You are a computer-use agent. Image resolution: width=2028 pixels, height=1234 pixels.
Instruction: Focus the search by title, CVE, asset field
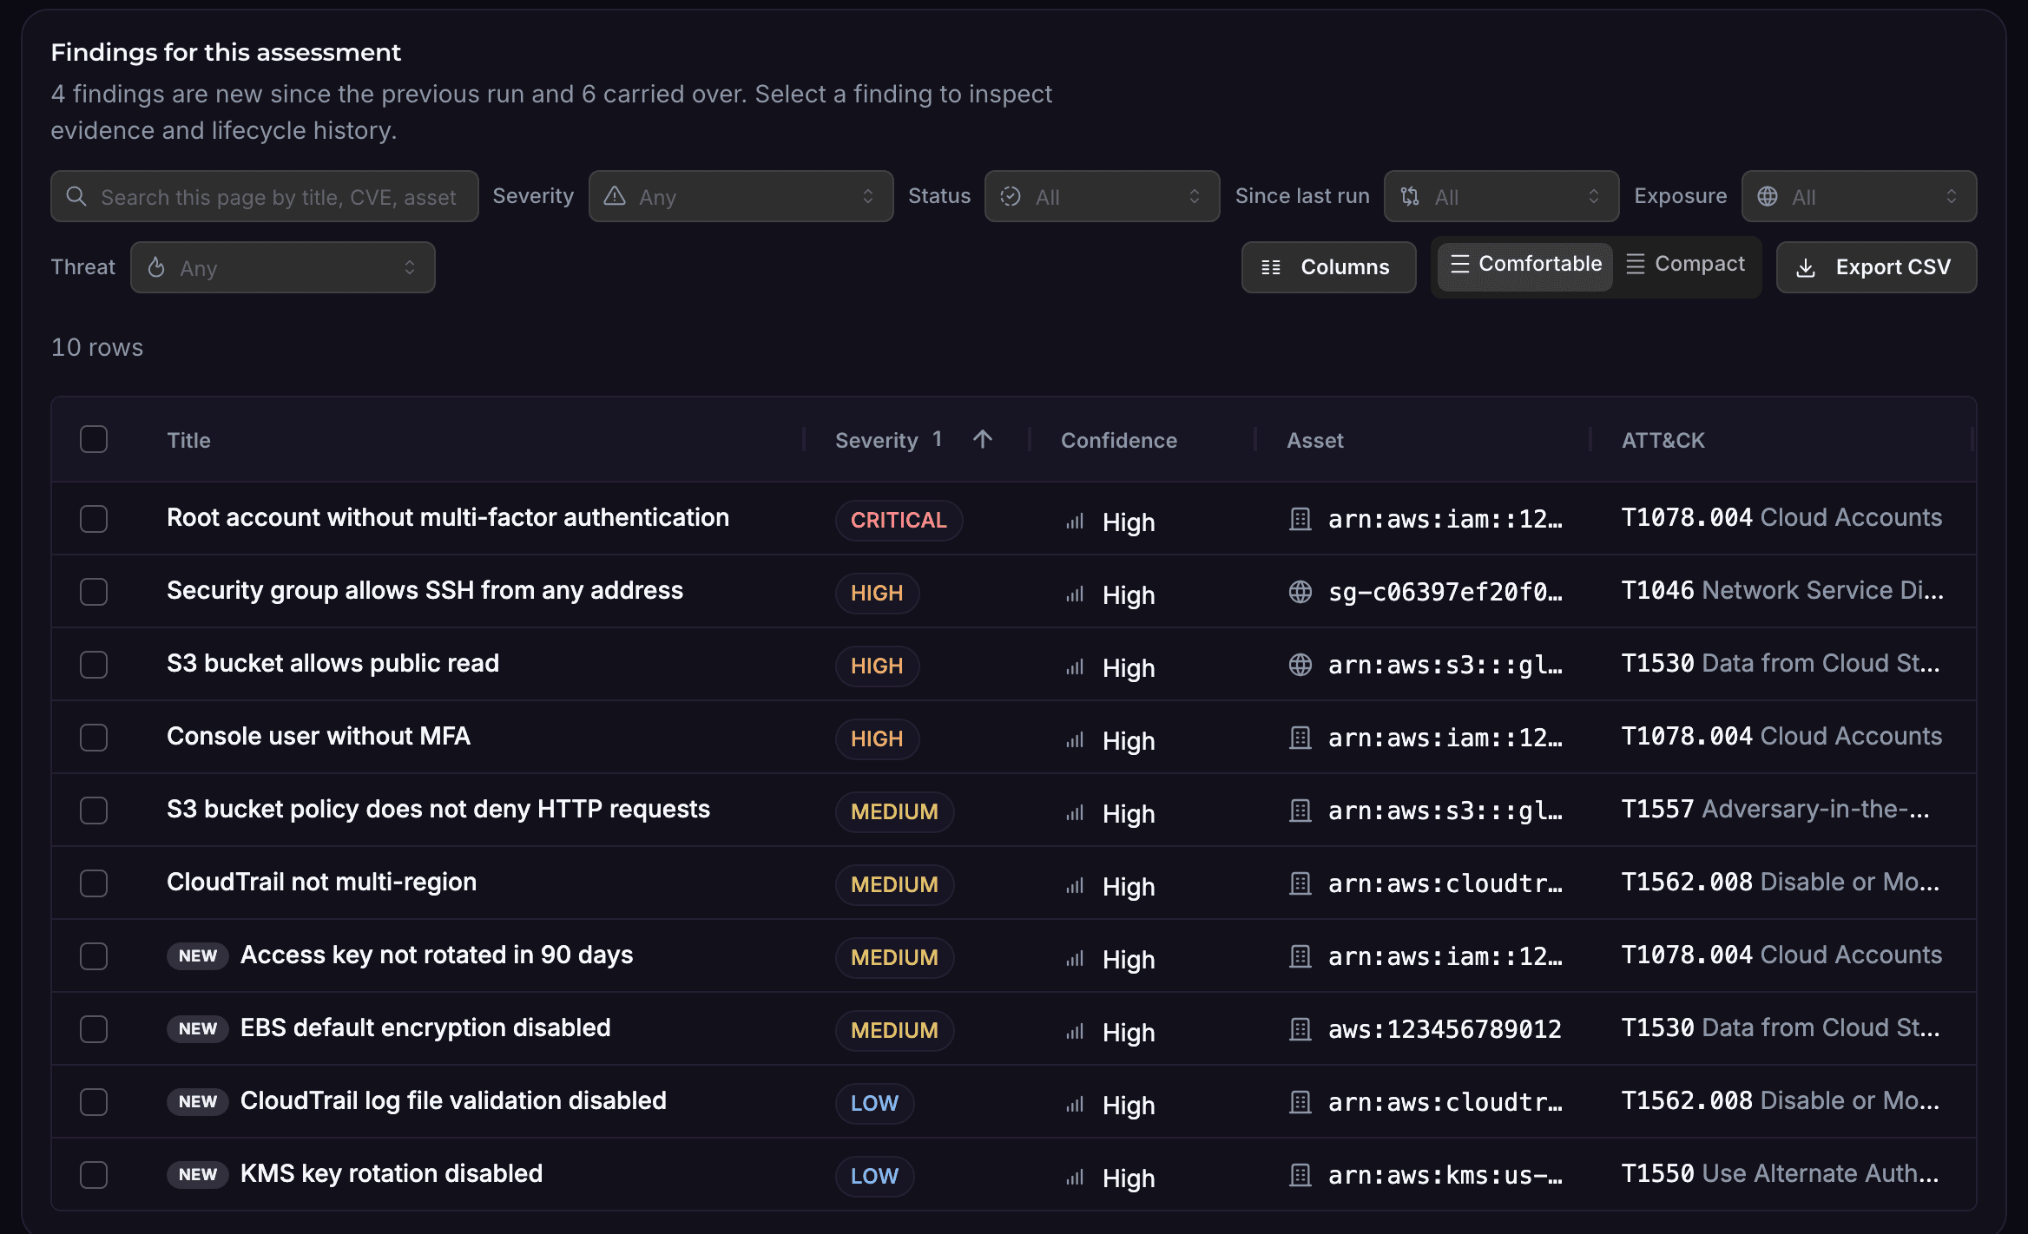265,196
